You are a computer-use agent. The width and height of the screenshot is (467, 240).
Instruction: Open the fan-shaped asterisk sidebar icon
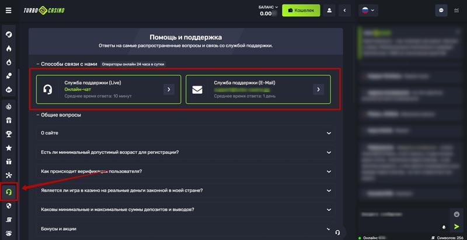point(9,175)
